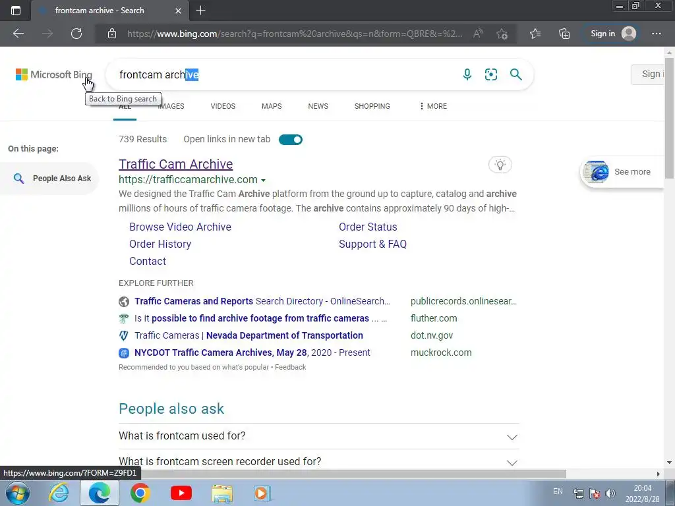This screenshot has width=675, height=506.
Task: Click the browser Sign in profile button
Action: click(612, 34)
